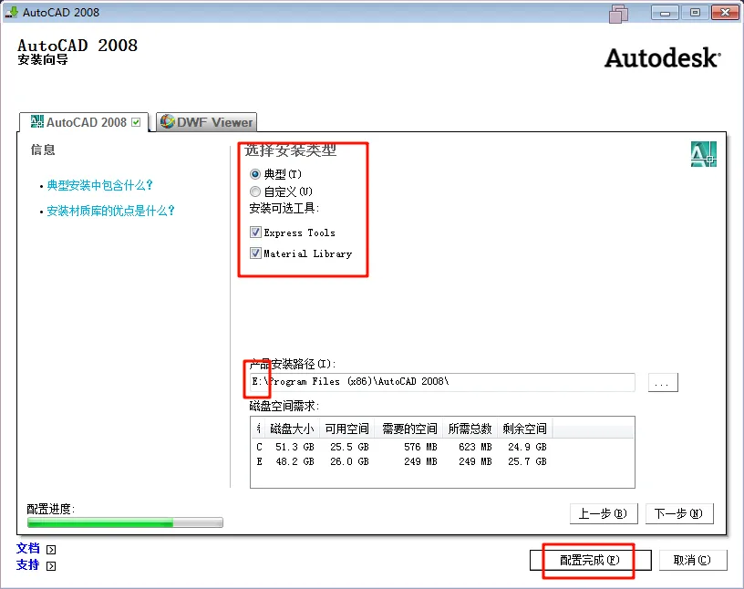The width and height of the screenshot is (744, 589).
Task: Uncheck the Material Library checkbox
Action: (x=255, y=253)
